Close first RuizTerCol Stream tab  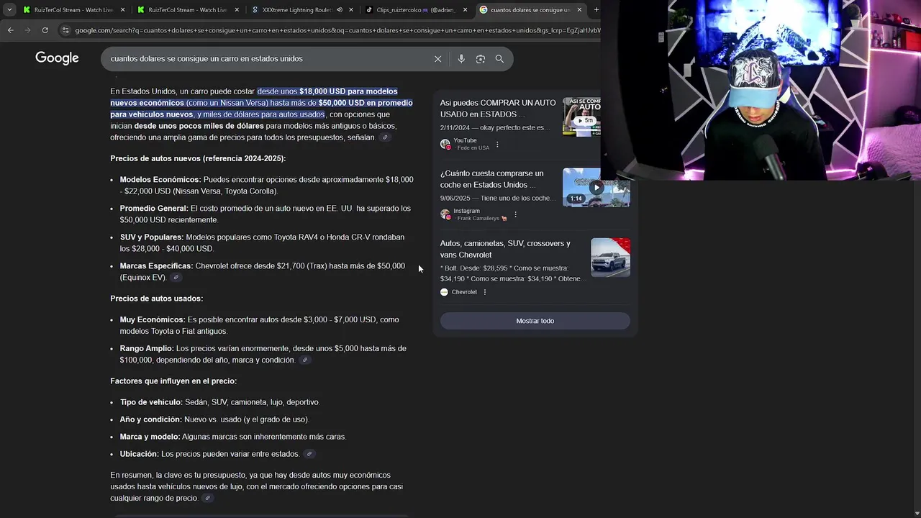(122, 10)
